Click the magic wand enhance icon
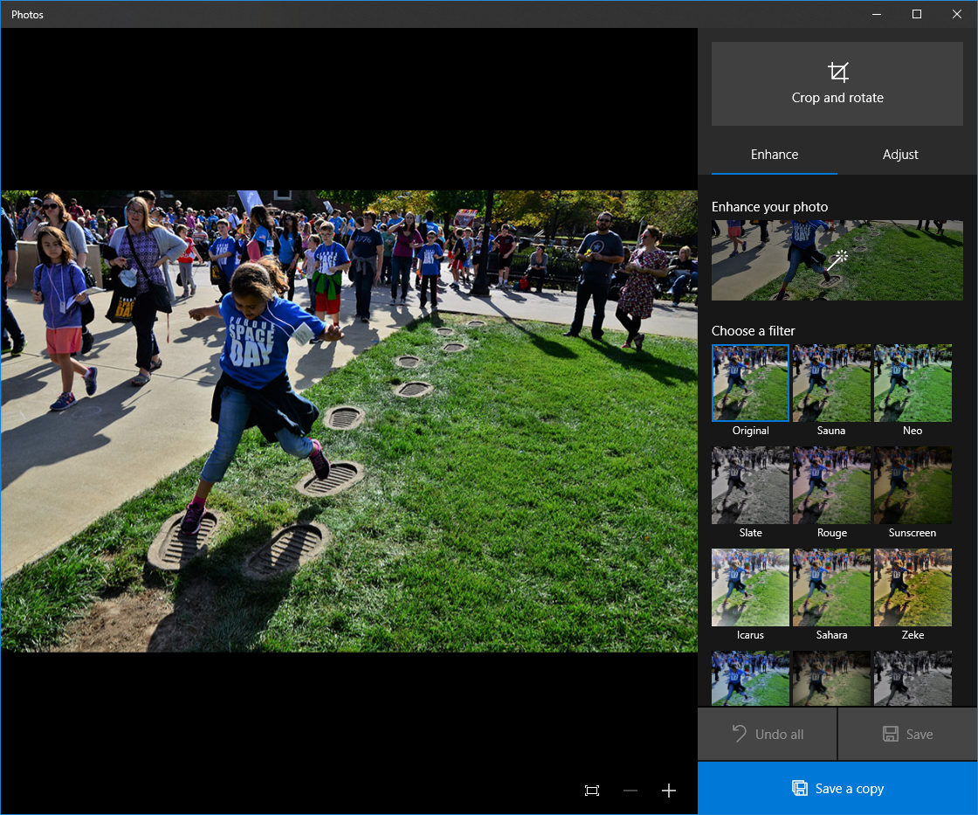The width and height of the screenshot is (978, 815). click(838, 259)
